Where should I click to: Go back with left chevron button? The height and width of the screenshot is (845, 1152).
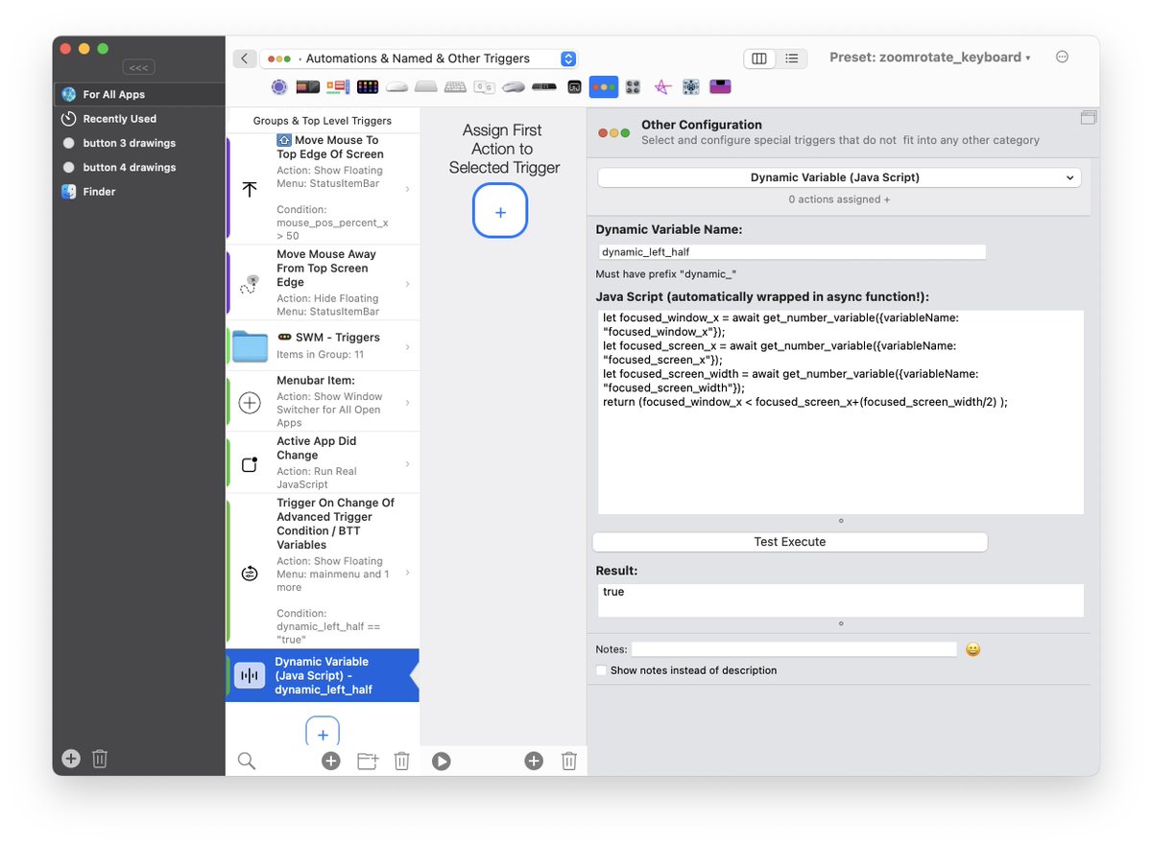click(245, 59)
